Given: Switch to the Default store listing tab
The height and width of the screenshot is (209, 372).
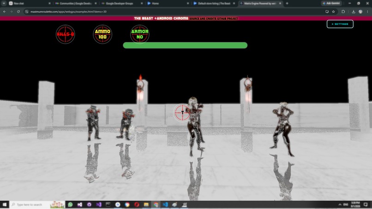Looking at the screenshot, I should pos(214,3).
